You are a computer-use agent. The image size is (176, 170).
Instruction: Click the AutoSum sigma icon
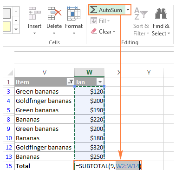pyautogui.click(x=93, y=10)
